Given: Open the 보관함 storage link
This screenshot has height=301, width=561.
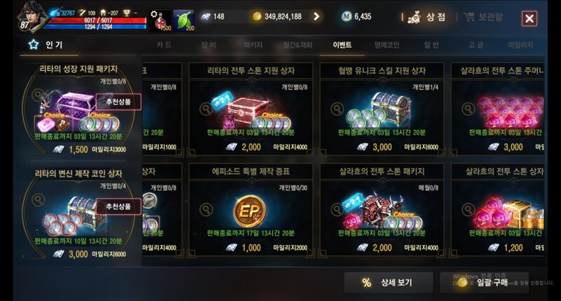Looking at the screenshot, I should click(483, 17).
